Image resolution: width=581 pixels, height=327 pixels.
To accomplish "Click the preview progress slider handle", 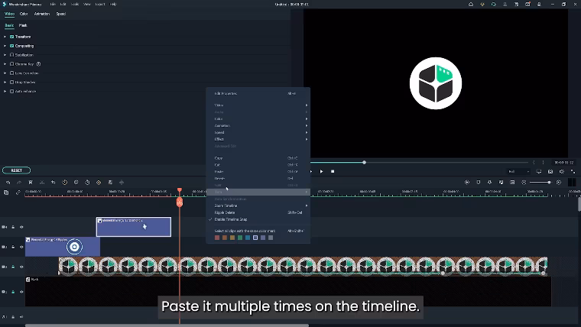I will point(364,162).
